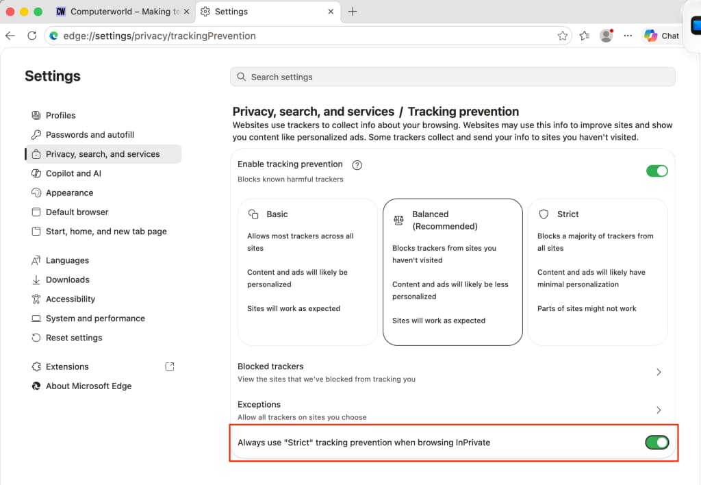The width and height of the screenshot is (701, 485).
Task: Click the Balanced scales icon
Action: (398, 220)
